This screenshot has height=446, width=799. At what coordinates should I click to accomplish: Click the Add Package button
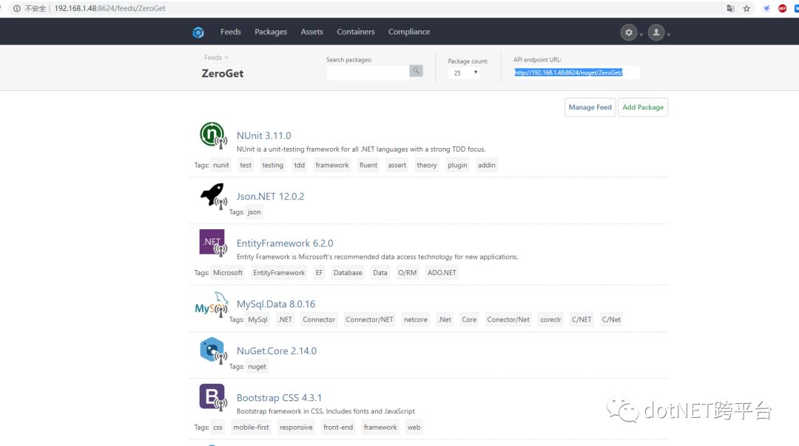tap(643, 107)
